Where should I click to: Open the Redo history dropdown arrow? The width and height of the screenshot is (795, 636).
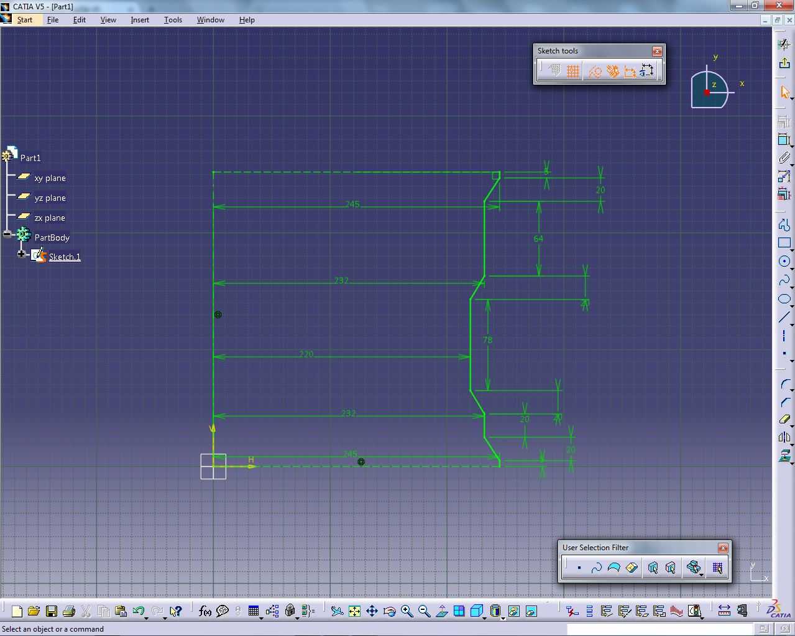pos(165,618)
